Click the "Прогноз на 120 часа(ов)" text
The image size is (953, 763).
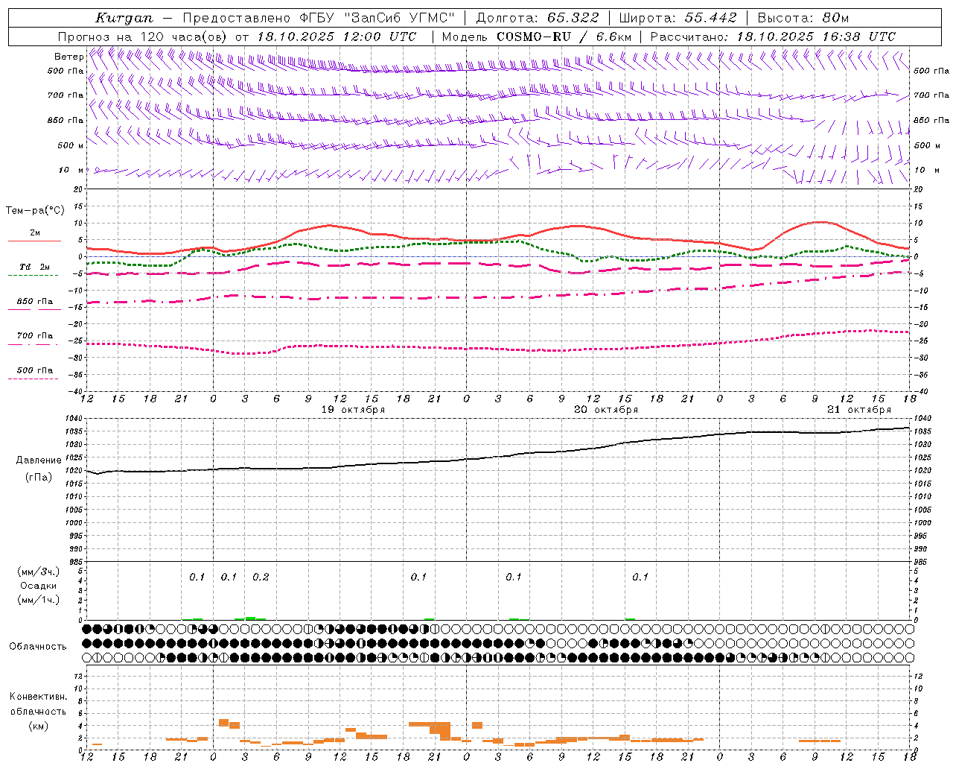pyautogui.click(x=144, y=37)
